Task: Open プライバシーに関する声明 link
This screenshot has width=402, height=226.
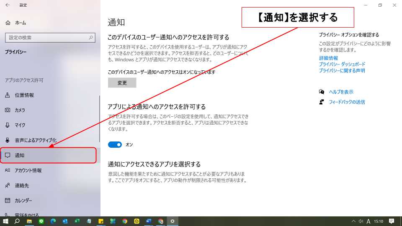Action: (x=341, y=71)
